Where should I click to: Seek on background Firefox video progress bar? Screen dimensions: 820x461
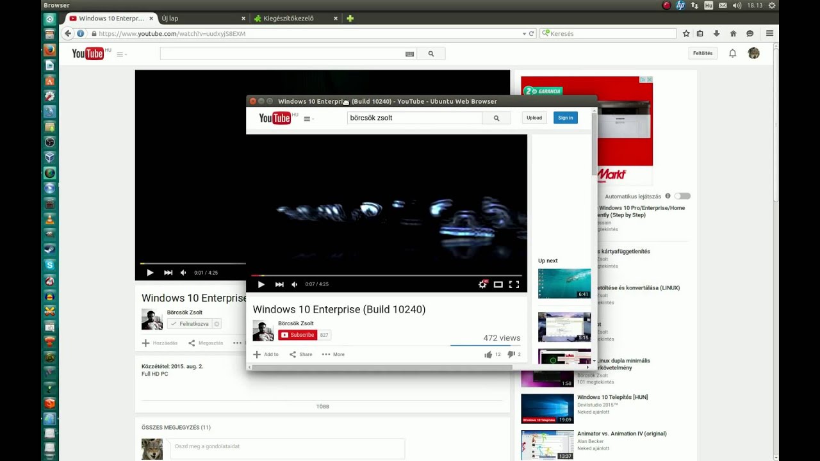[193, 263]
